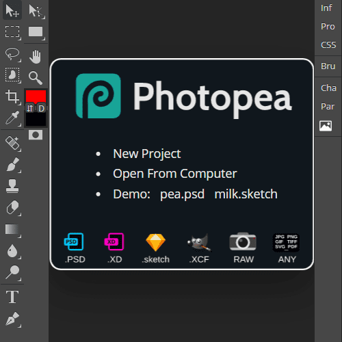Click New Project link

[147, 154]
